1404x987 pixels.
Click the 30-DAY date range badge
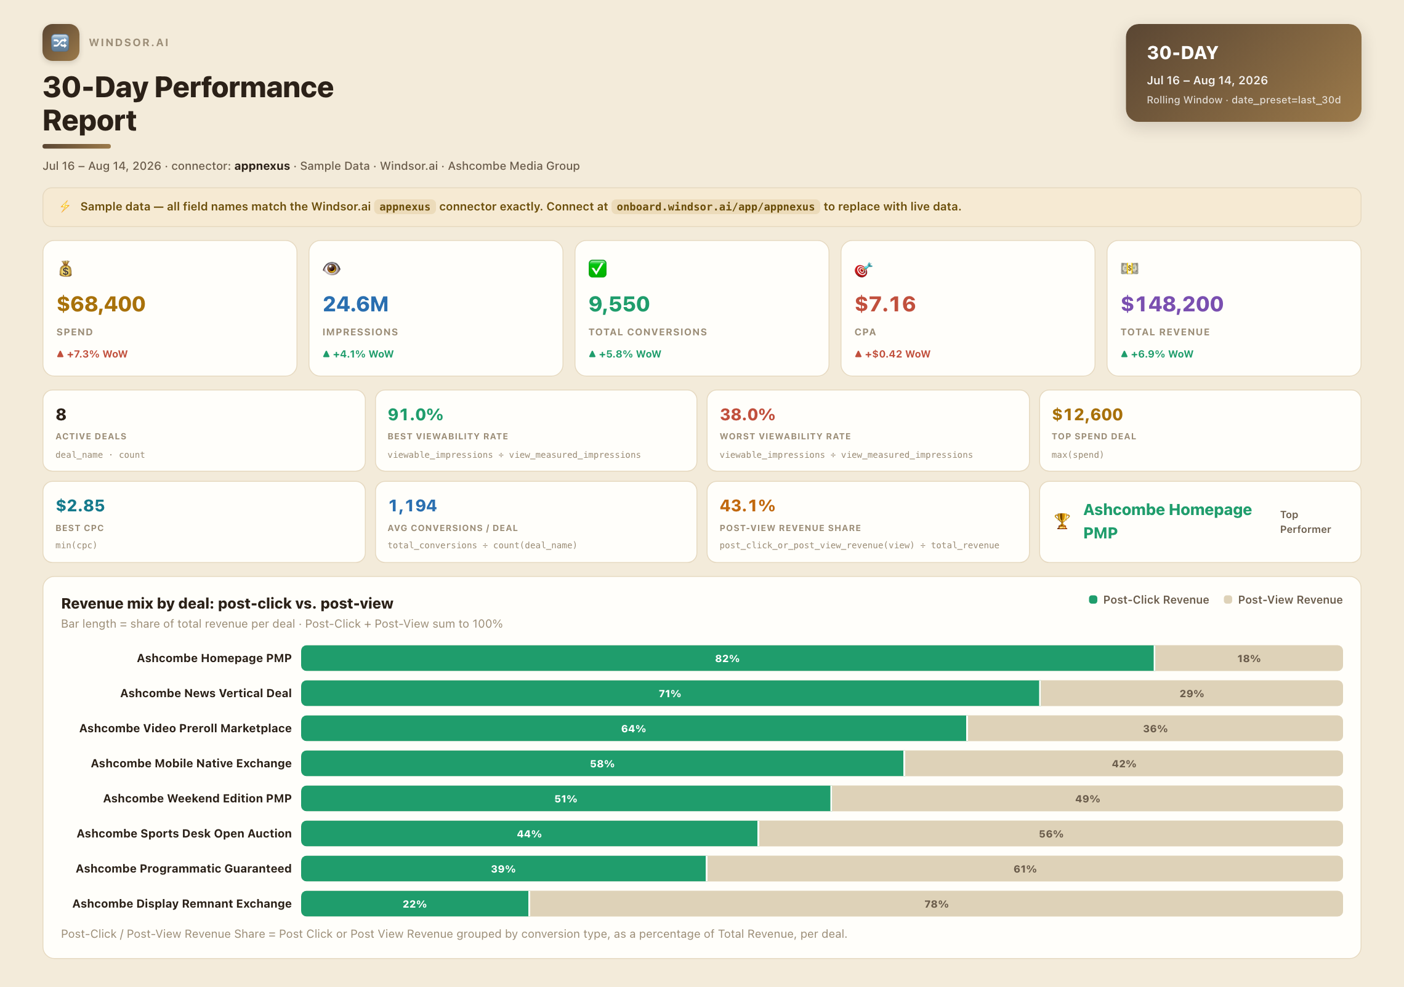pos(1243,73)
